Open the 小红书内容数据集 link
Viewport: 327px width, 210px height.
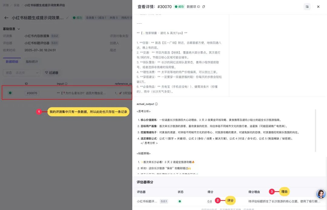point(37,36)
